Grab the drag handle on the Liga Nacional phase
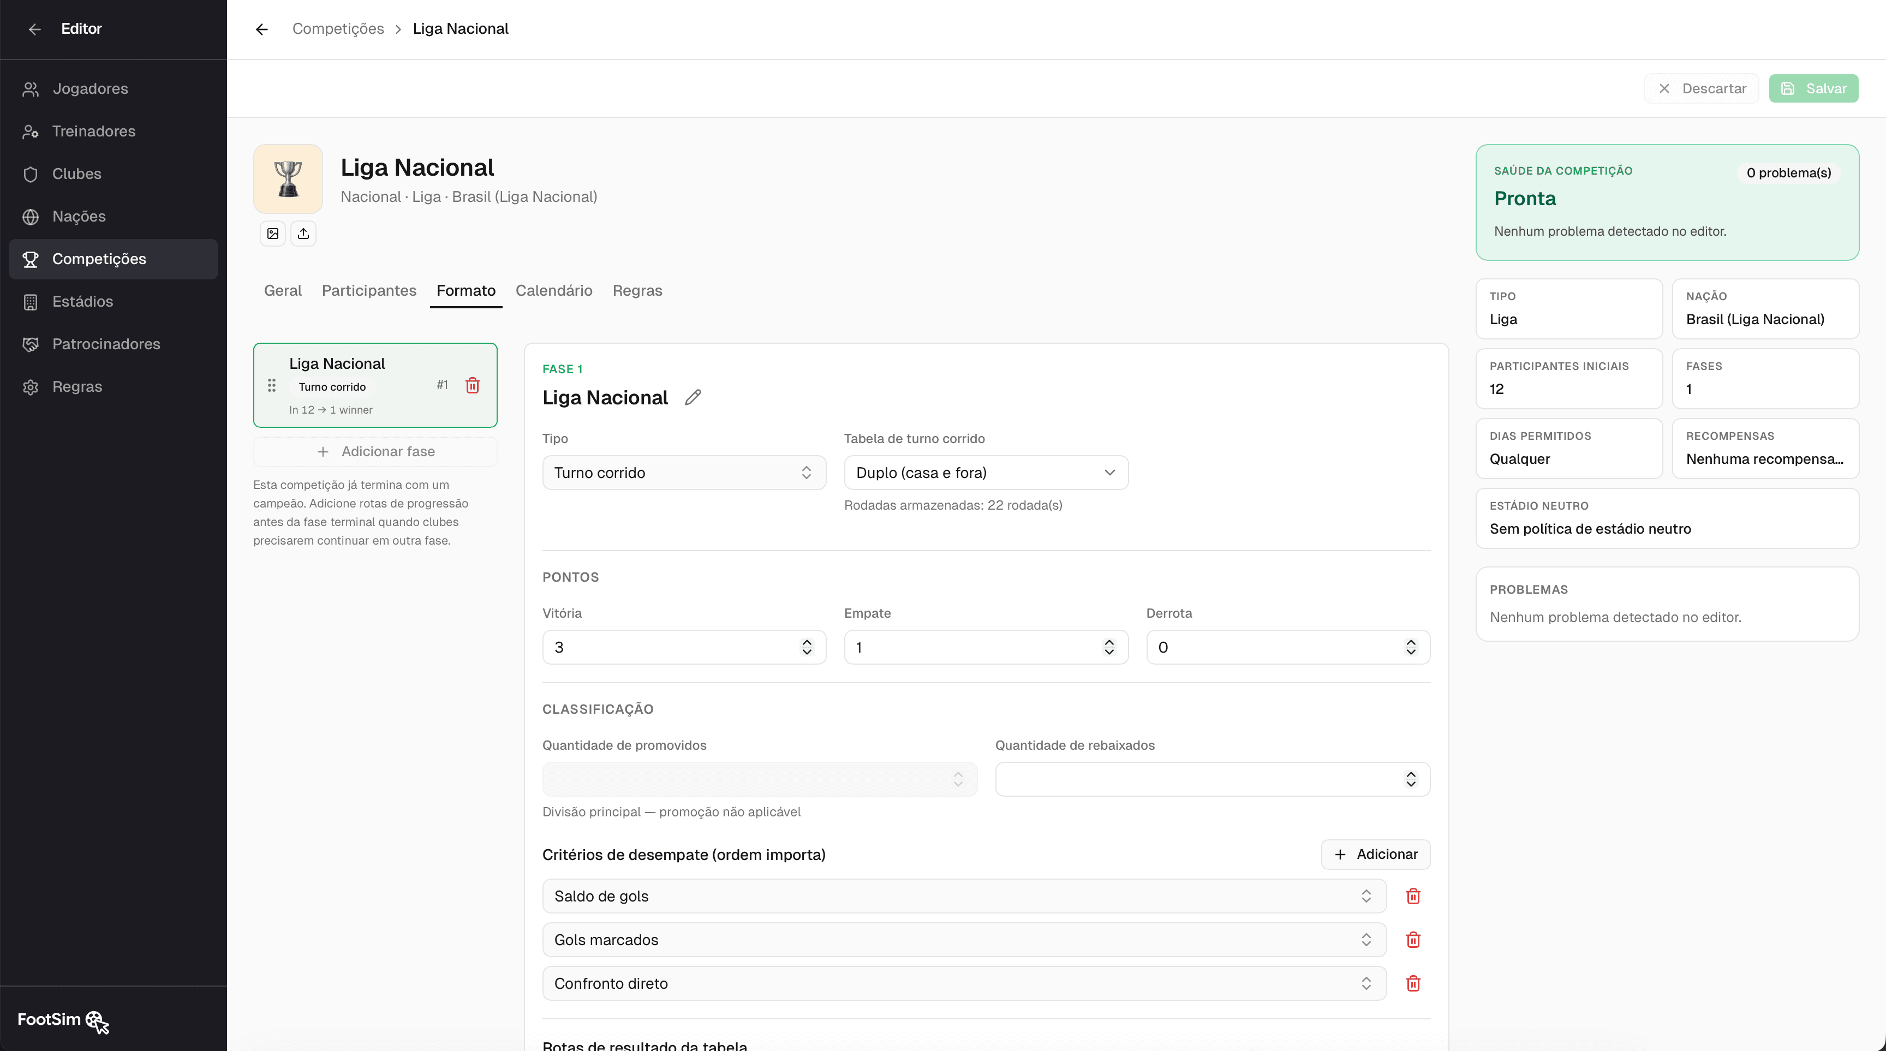Screen dimensions: 1886x1051 click(x=272, y=385)
